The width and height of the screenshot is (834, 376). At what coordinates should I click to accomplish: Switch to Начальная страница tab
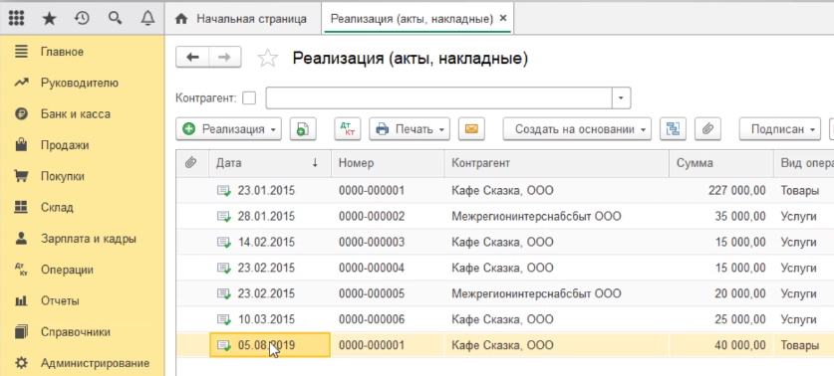tap(242, 19)
